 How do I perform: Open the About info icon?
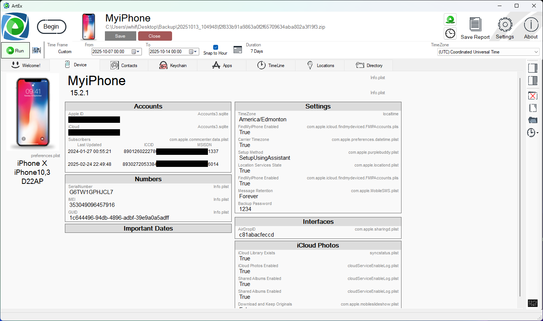(x=531, y=25)
